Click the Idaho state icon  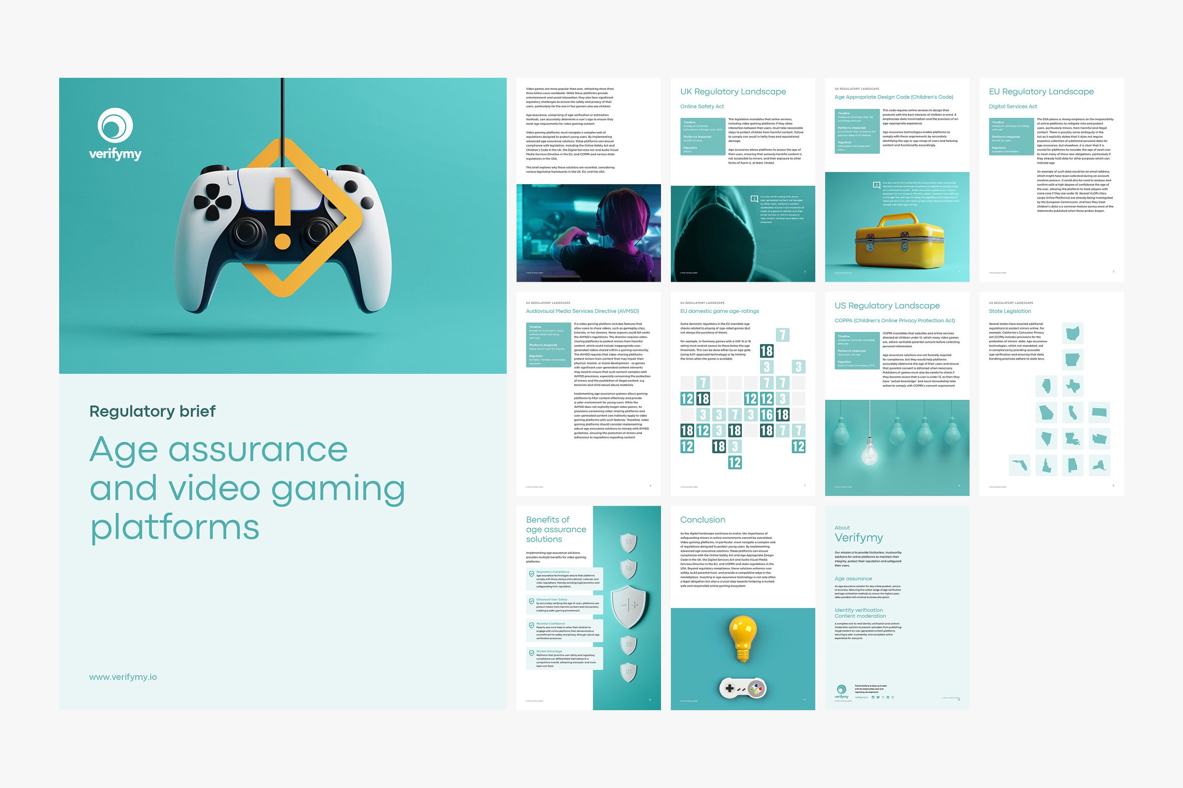coord(1046,465)
